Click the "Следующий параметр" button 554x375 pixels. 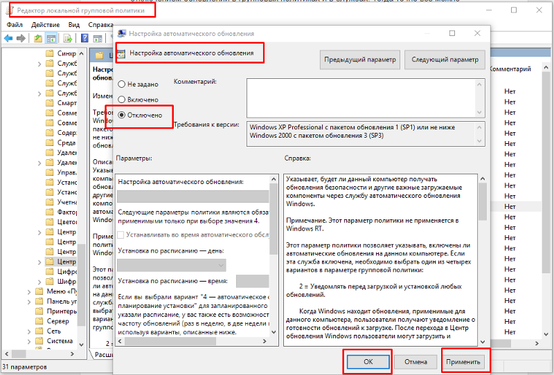tap(445, 60)
